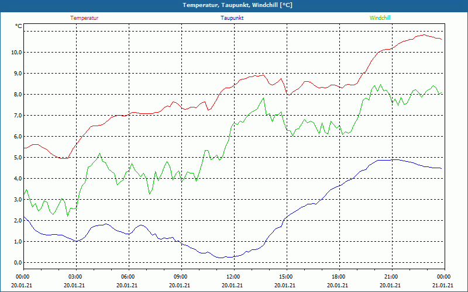Click the '7,0' y-axis value
Screen dimensions: 468x292
point(18,115)
